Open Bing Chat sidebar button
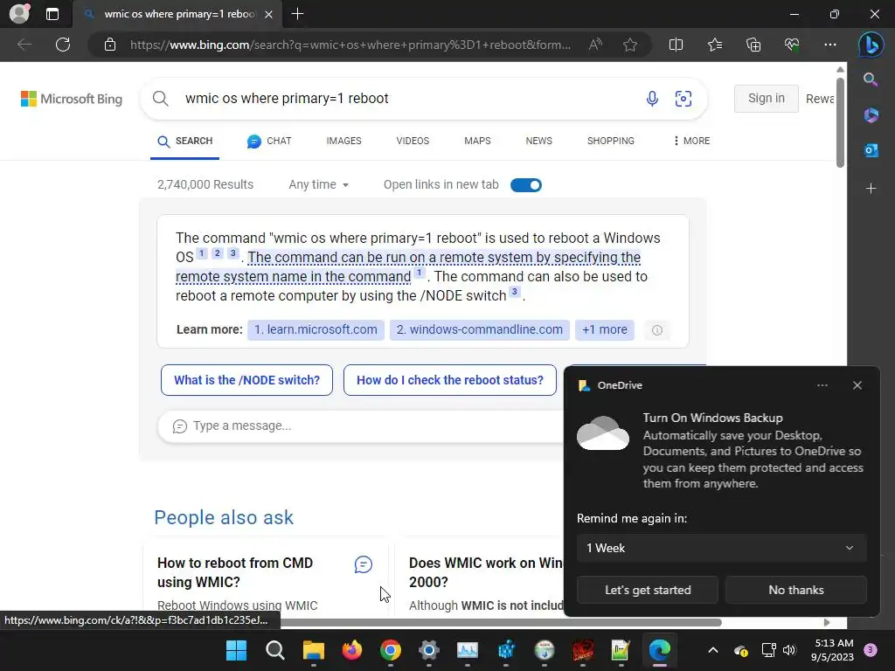The width and height of the screenshot is (895, 671). [x=871, y=45]
